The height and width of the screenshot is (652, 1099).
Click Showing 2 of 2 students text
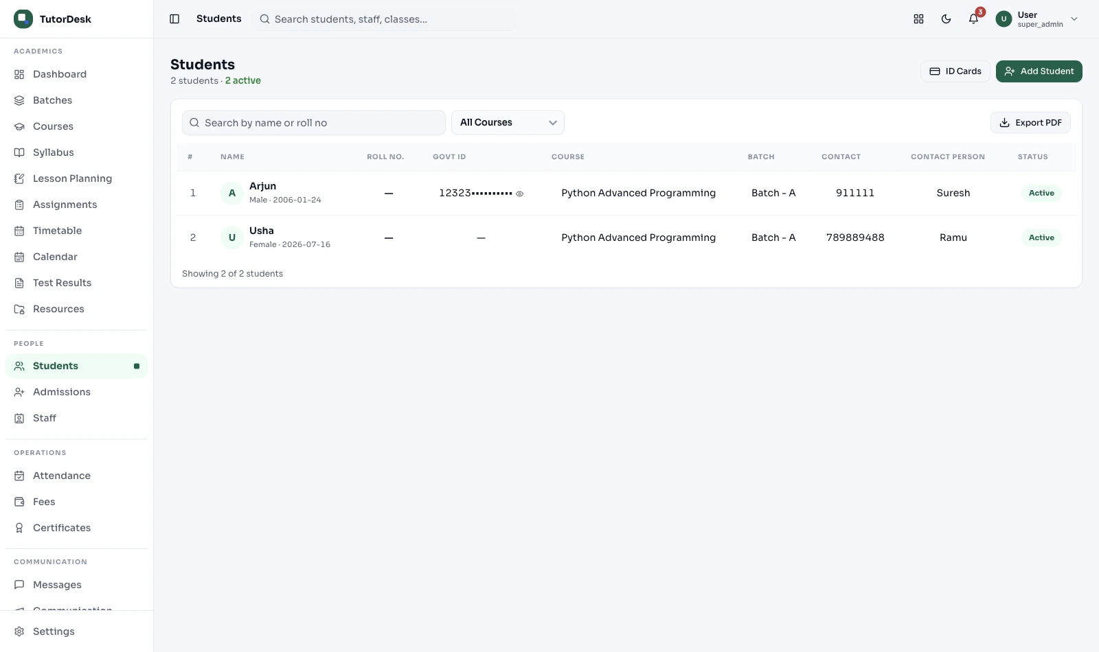[232, 274]
